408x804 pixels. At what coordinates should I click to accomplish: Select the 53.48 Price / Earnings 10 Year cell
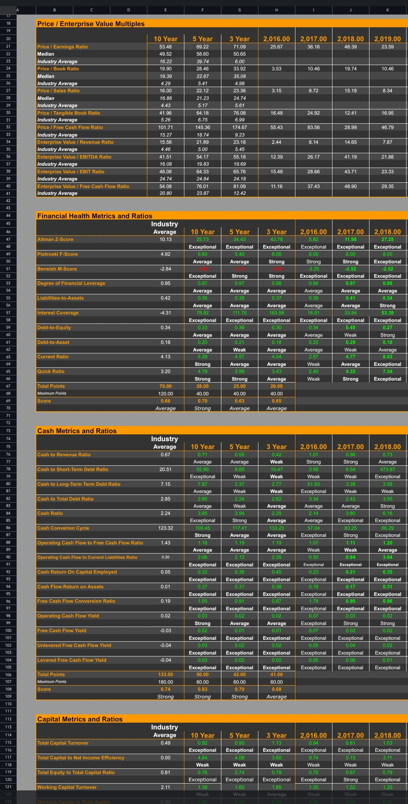coord(165,47)
